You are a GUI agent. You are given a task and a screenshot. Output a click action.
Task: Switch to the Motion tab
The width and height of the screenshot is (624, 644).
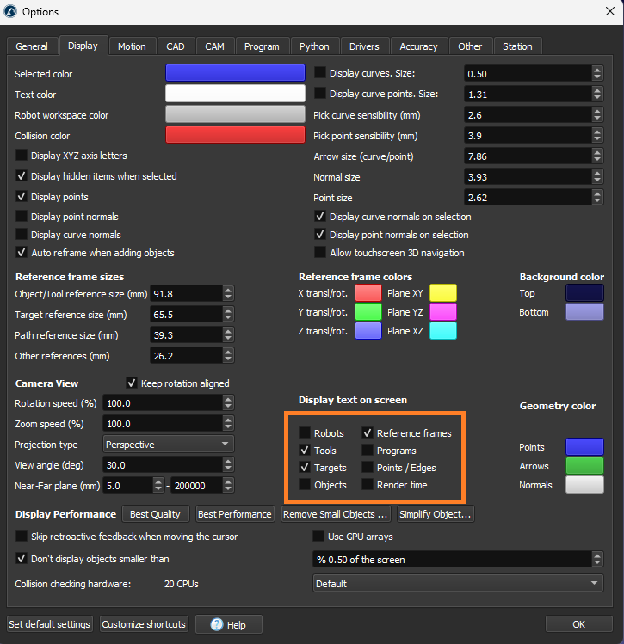[132, 46]
